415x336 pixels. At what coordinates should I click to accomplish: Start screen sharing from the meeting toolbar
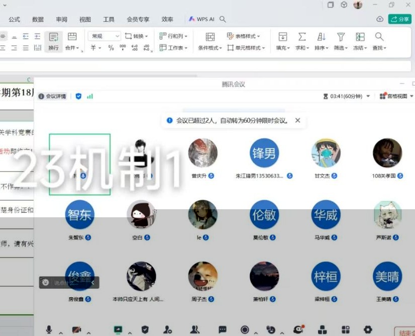click(118, 329)
